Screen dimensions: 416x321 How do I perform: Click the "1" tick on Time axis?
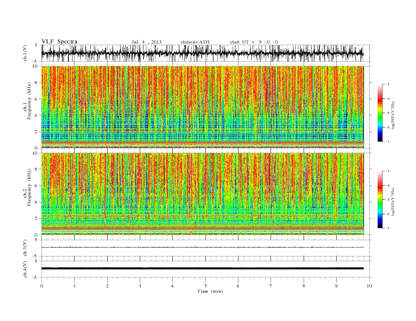[x=75, y=286]
